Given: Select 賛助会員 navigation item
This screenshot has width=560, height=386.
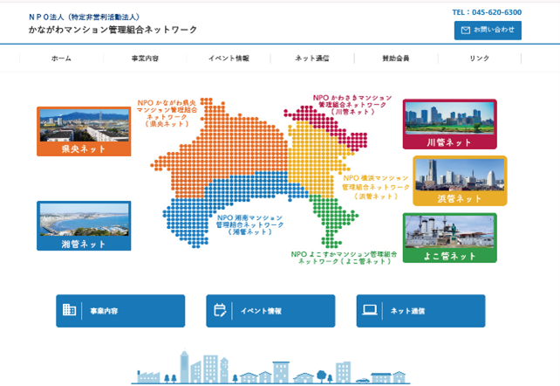Looking at the screenshot, I should coord(395,59).
